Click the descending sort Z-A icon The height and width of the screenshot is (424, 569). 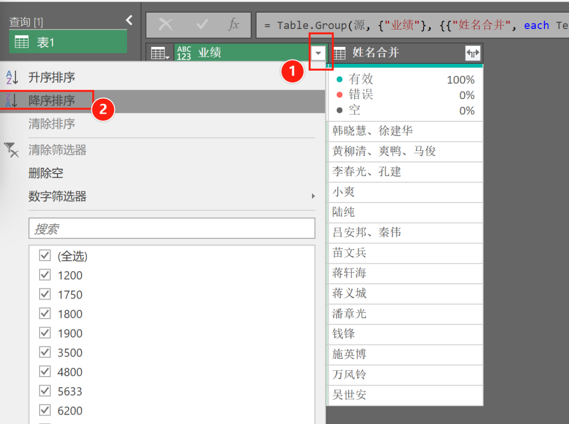click(x=12, y=100)
